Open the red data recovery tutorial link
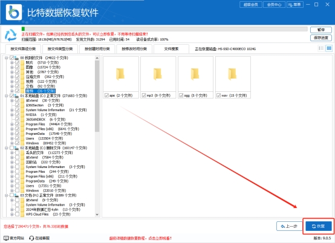Image resolution: width=335 pixels, height=243 pixels. click(140, 238)
